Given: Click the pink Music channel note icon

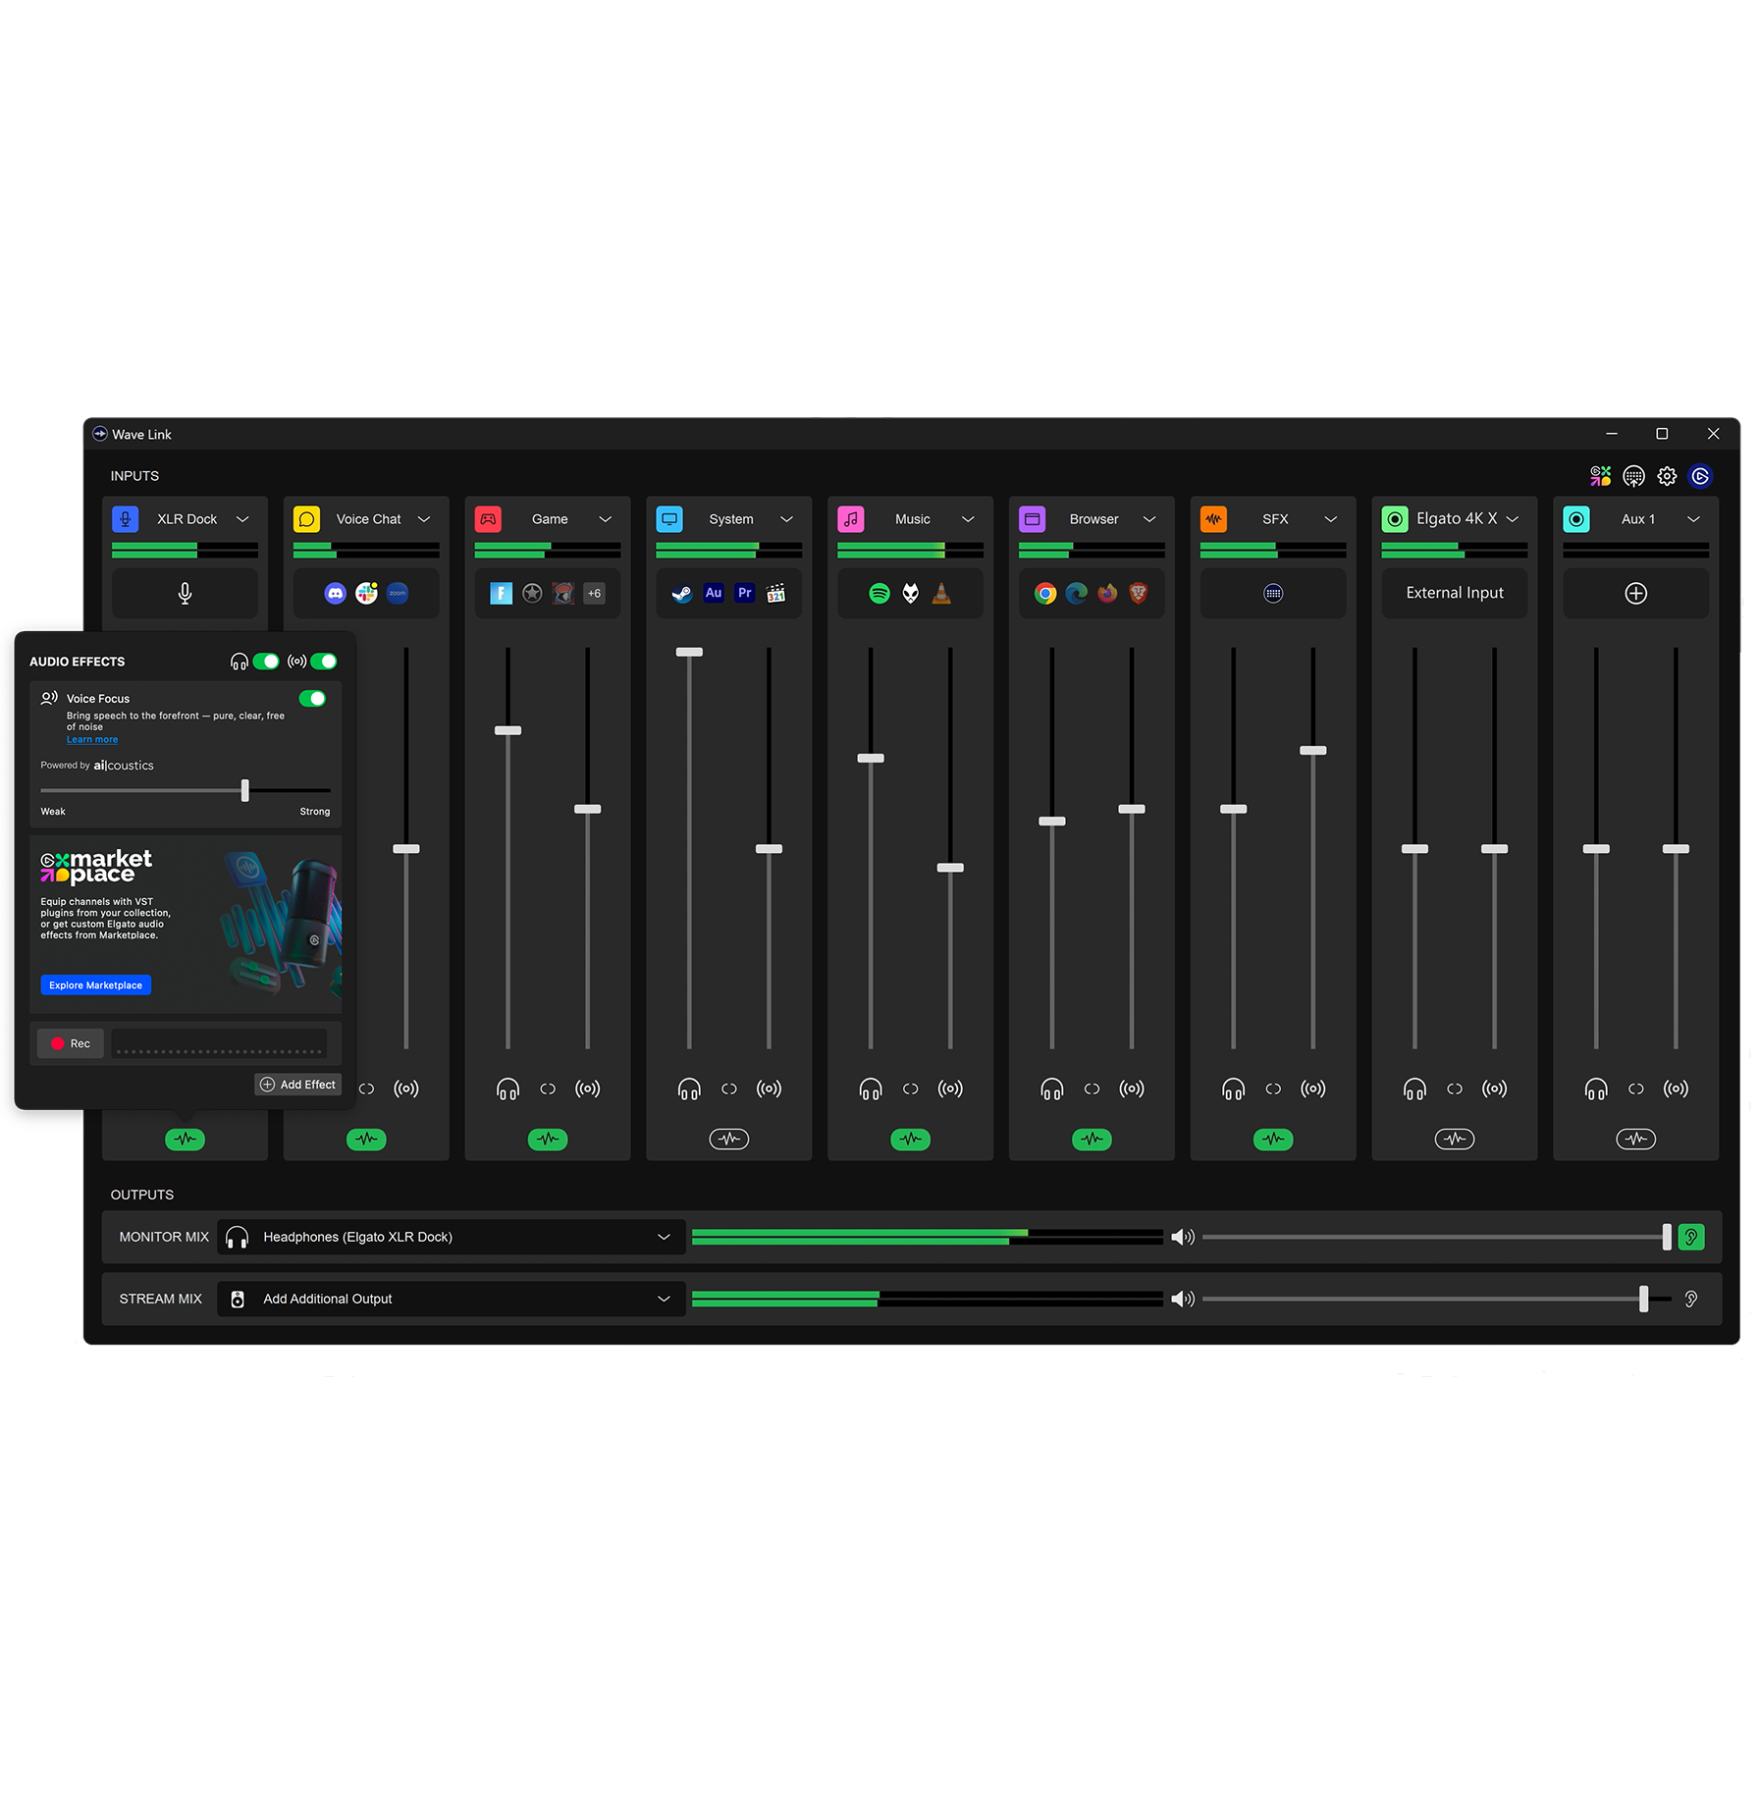Looking at the screenshot, I should 851,519.
